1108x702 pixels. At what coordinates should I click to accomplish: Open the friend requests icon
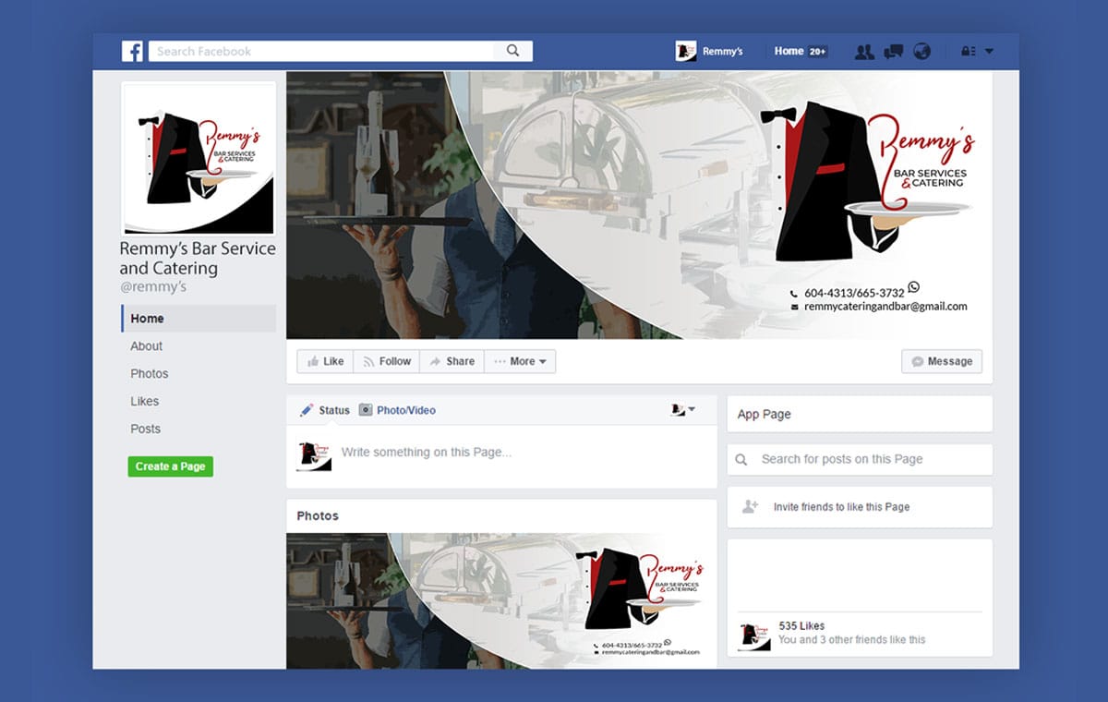(864, 52)
